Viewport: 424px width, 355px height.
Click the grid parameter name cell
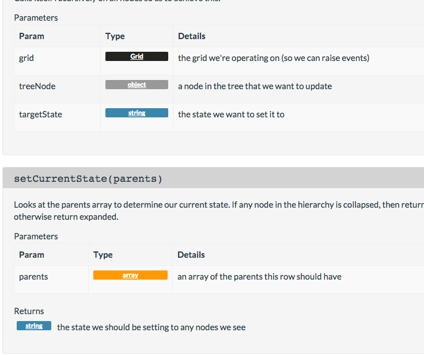[58, 61]
